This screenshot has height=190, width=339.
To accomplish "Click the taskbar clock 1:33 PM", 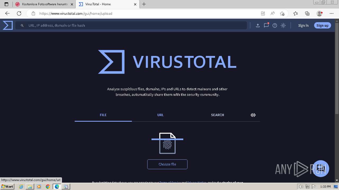I will pyautogui.click(x=325, y=187).
